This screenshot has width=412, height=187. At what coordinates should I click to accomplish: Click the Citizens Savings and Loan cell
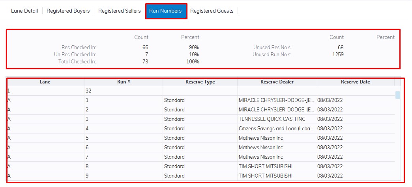tap(276, 128)
